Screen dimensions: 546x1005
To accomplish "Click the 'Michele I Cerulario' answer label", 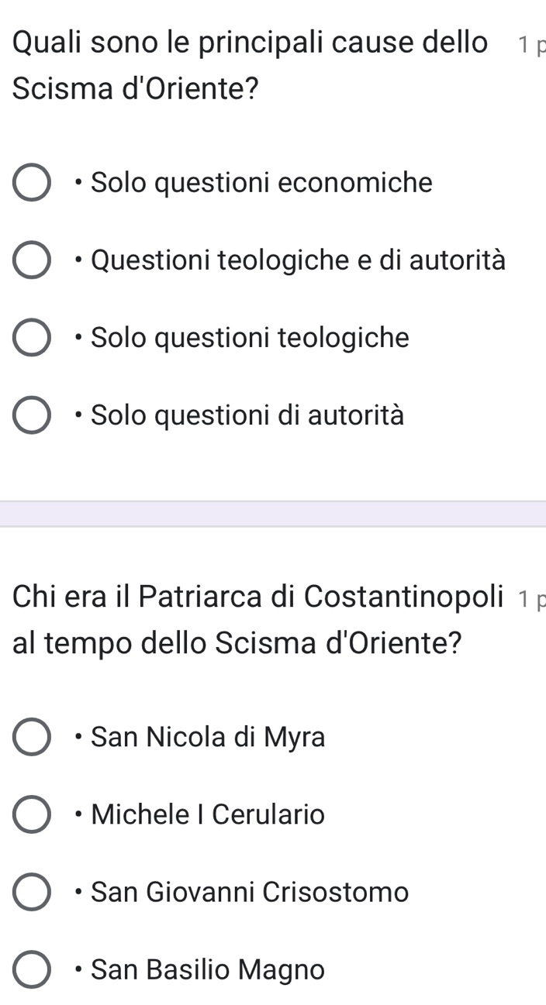I will [208, 814].
